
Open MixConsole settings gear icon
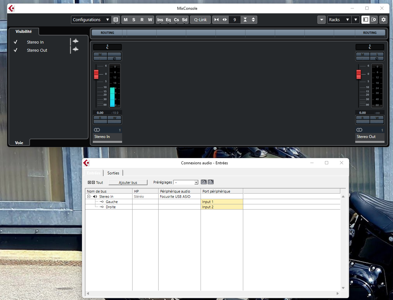coord(384,20)
